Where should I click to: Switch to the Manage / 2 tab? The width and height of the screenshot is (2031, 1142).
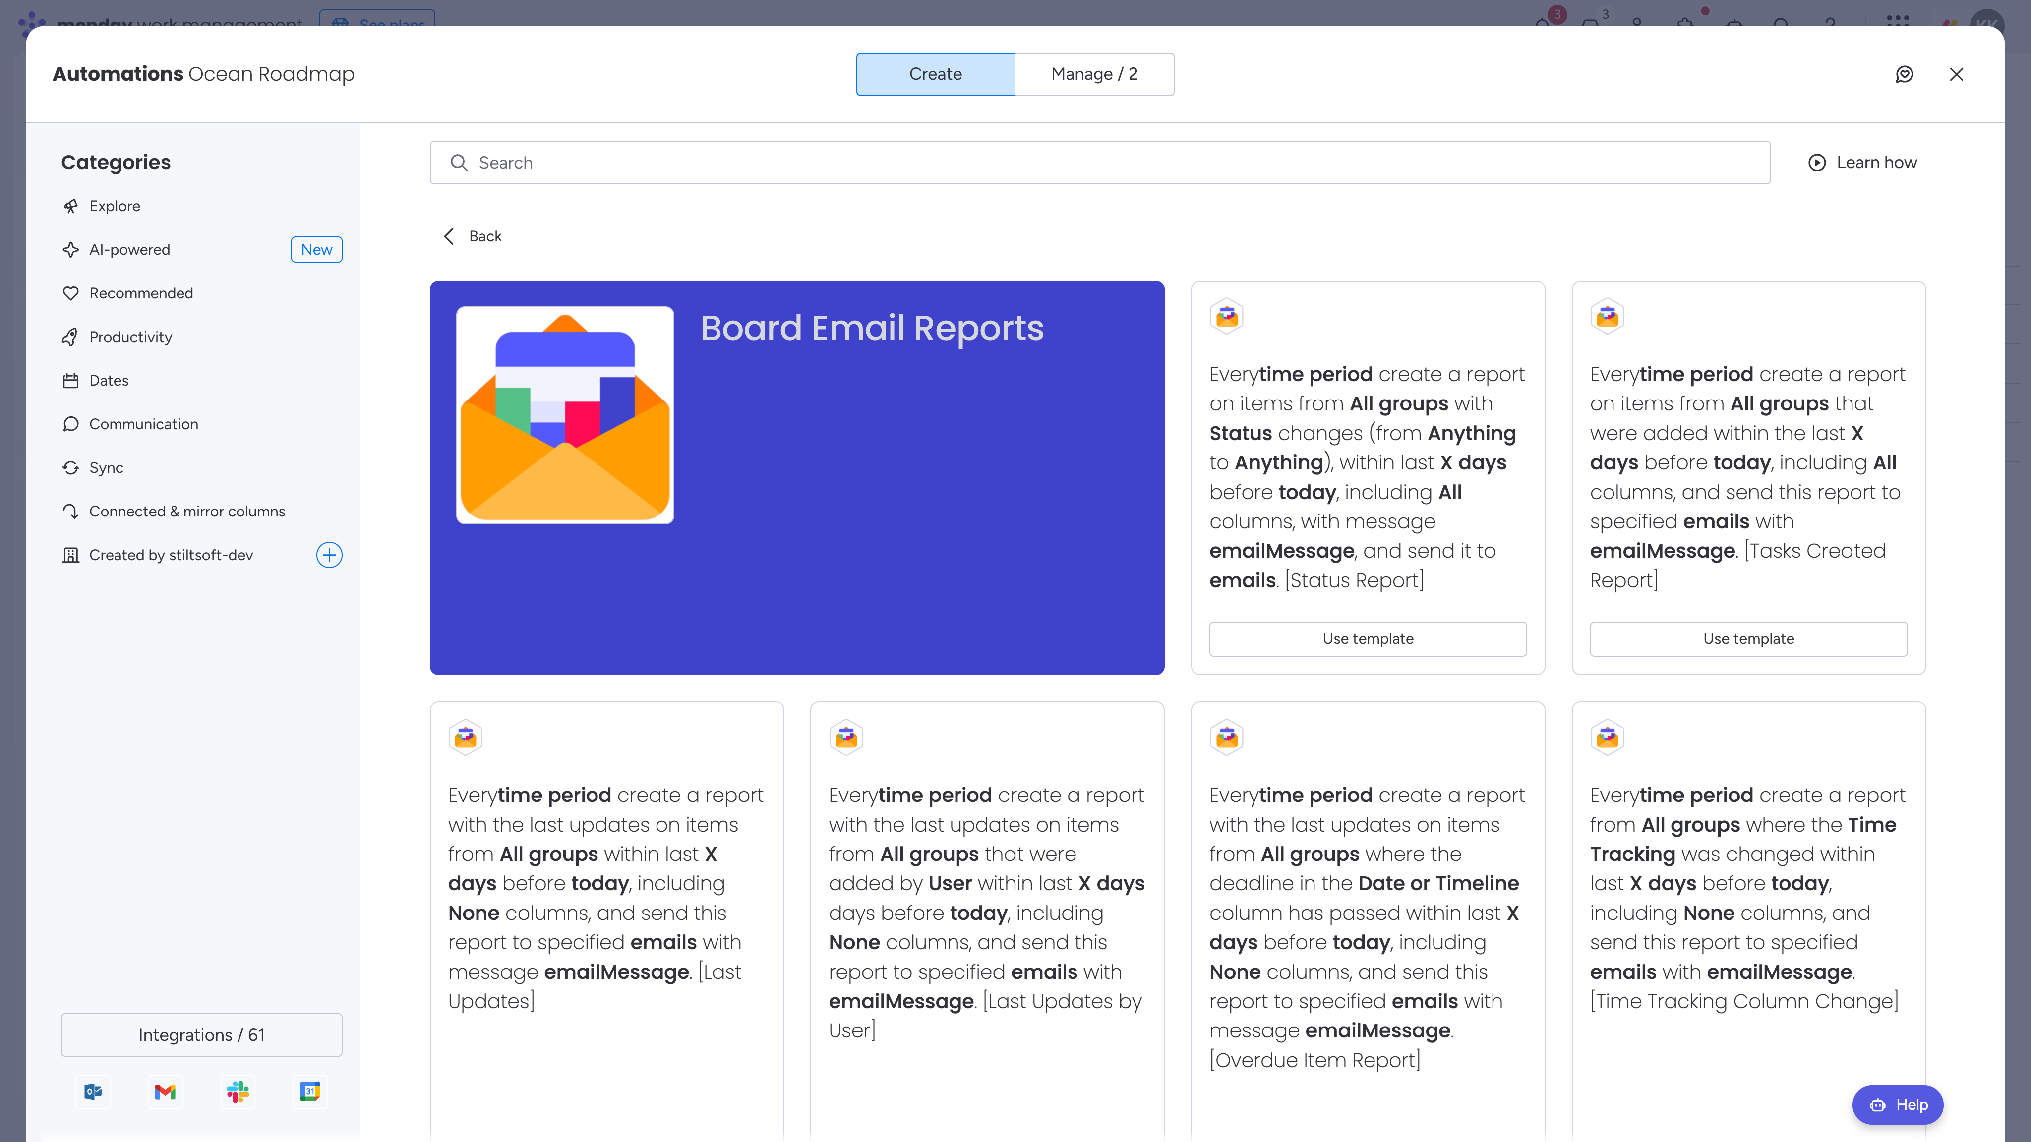[x=1093, y=74]
